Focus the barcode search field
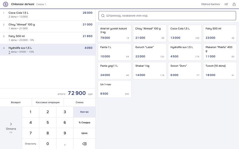Screen dimensions: 239x149 (167, 16)
